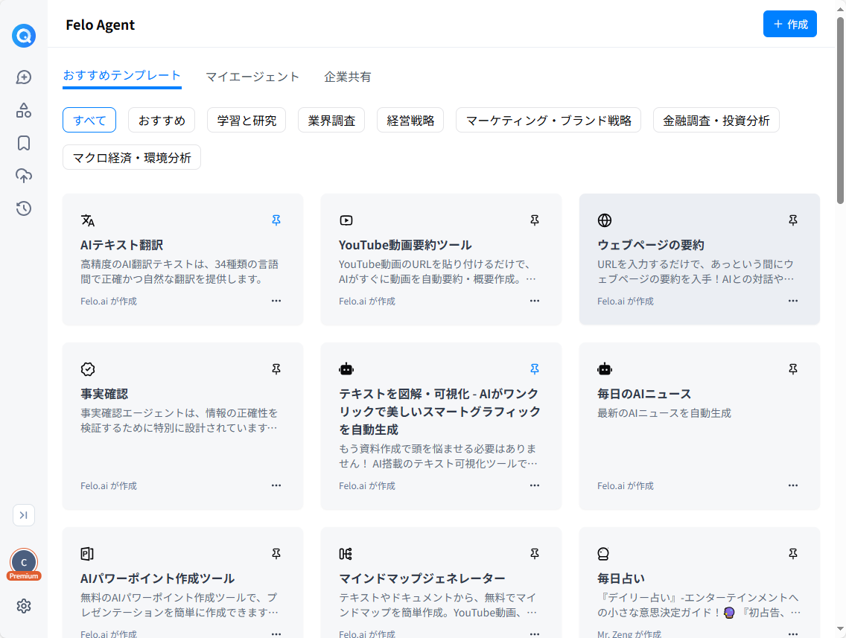Click the robot icon on テキストを図解・可視化 card
The height and width of the screenshot is (638, 846).
coord(346,369)
